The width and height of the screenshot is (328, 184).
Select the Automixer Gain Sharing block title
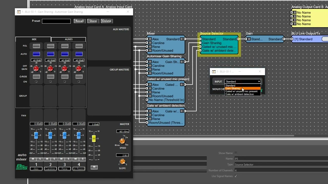164,56
